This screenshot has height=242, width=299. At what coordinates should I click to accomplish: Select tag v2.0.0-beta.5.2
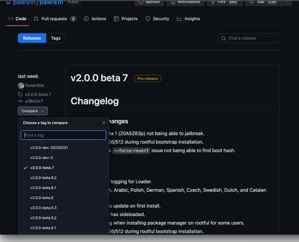tap(63, 218)
